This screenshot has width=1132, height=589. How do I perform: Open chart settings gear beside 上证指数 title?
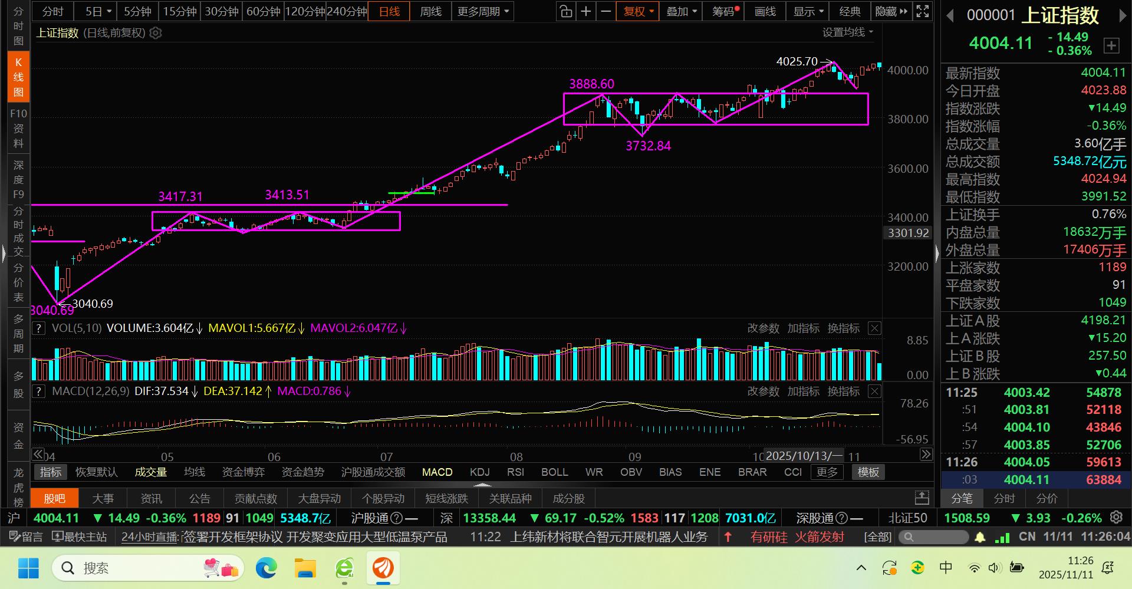point(156,33)
